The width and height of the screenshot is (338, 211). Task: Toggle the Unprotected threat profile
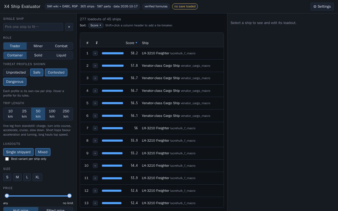tap(16, 73)
